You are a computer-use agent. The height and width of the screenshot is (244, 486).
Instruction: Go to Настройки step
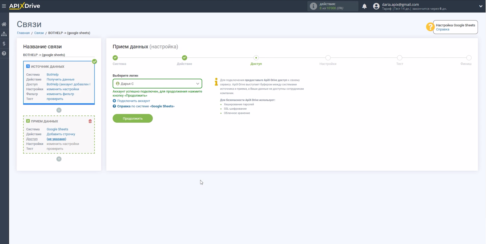point(328,58)
